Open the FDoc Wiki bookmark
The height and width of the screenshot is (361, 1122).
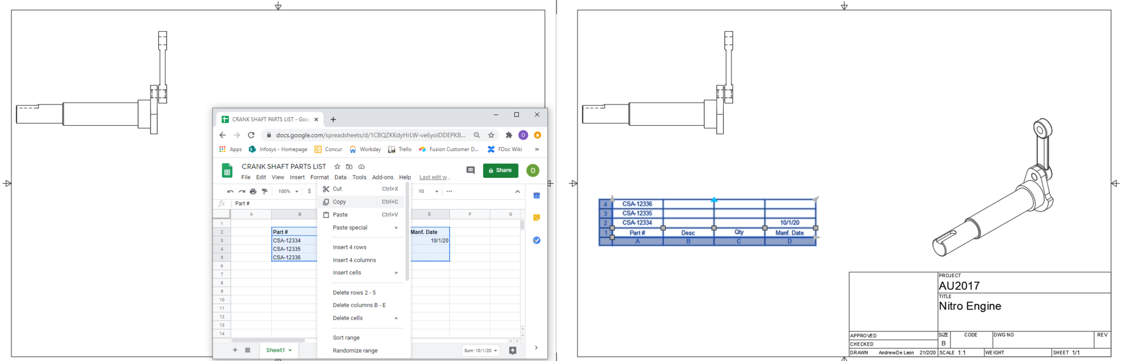pos(505,149)
